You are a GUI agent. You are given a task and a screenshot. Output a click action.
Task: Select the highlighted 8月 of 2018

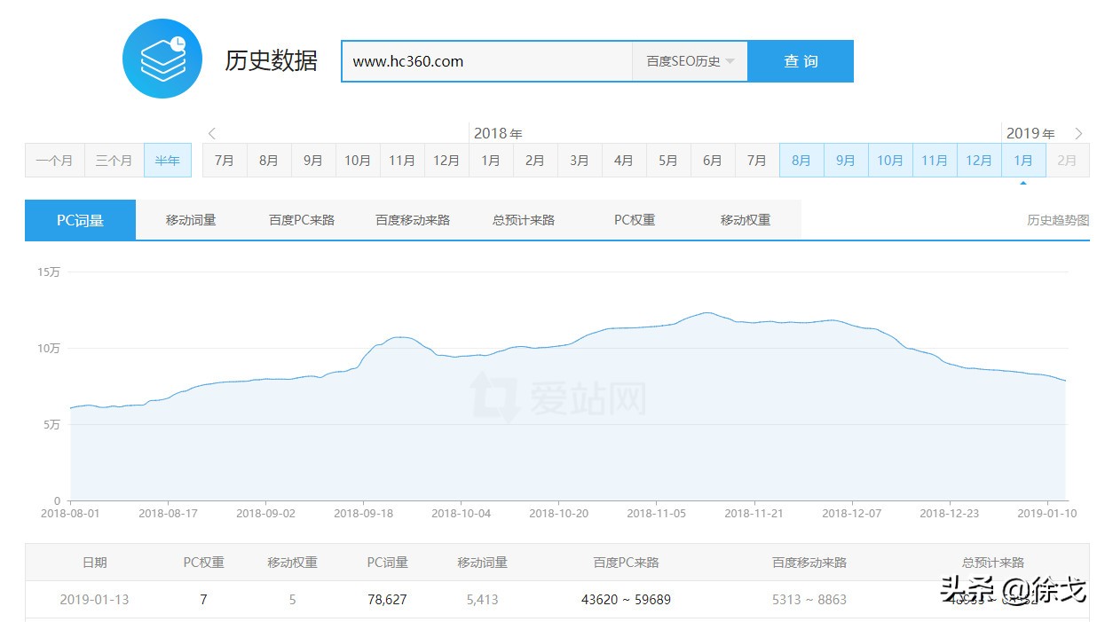coord(801,160)
